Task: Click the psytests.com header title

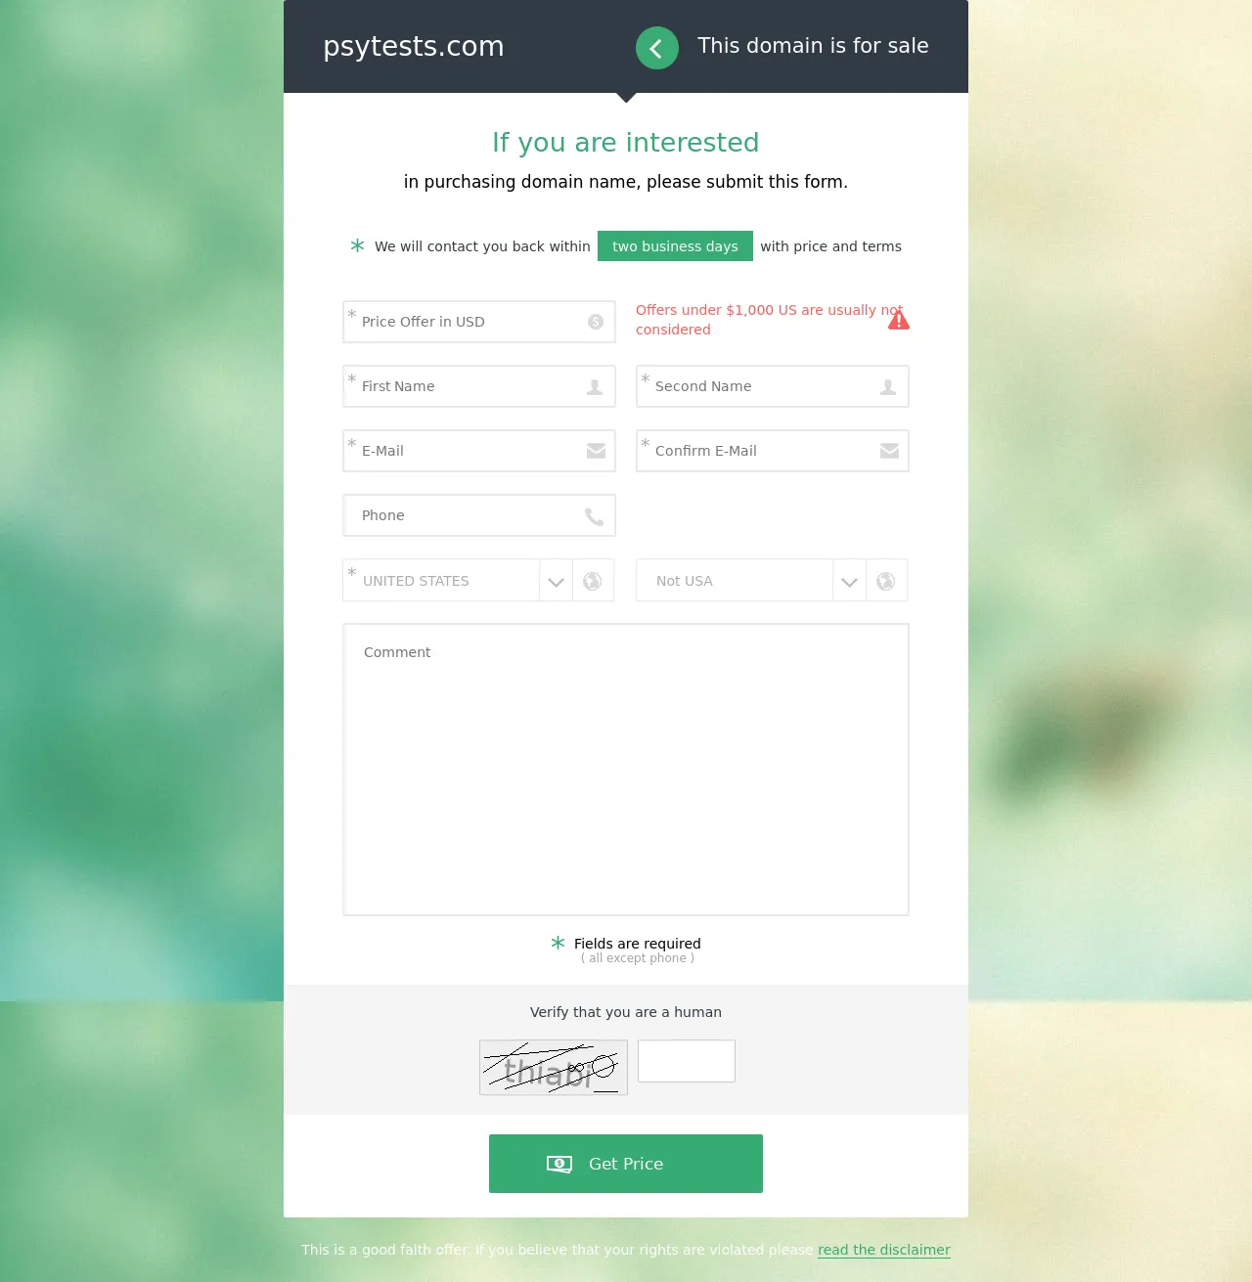Action: tap(414, 46)
